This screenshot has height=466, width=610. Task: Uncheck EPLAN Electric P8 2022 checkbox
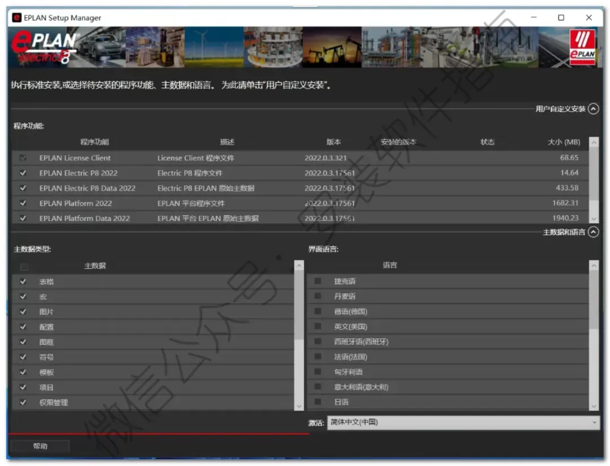point(23,173)
